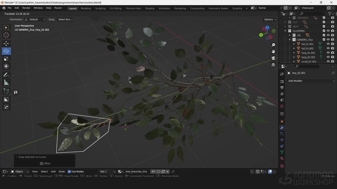Open the Object properties orange square tab
This screenshot has height=189, width=337.
pos(282,122)
